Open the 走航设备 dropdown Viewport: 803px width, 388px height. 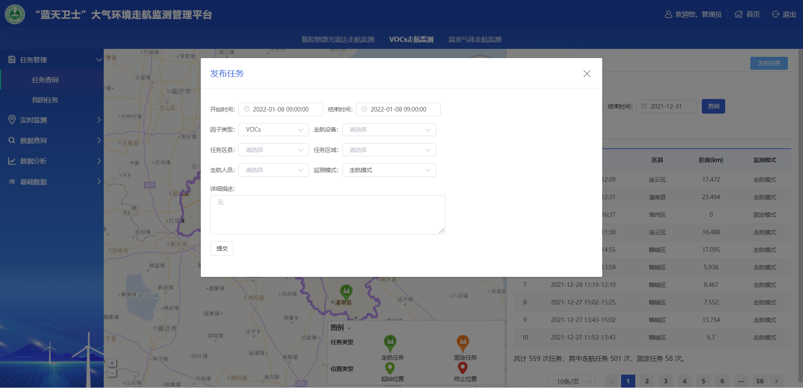389,130
